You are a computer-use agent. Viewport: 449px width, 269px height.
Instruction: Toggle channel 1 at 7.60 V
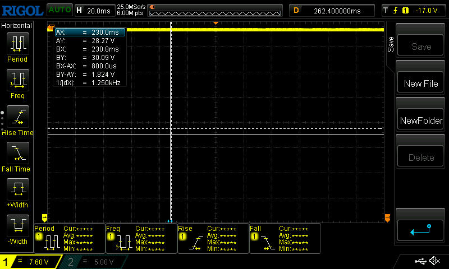click(31, 262)
